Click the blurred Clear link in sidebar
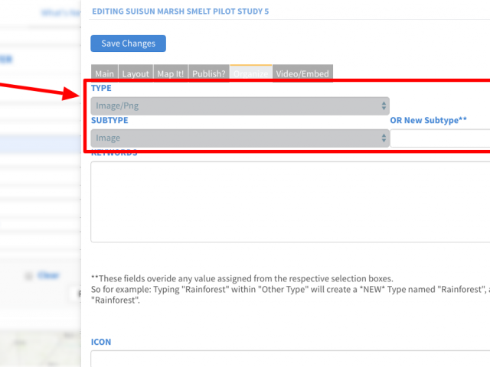 coord(48,275)
